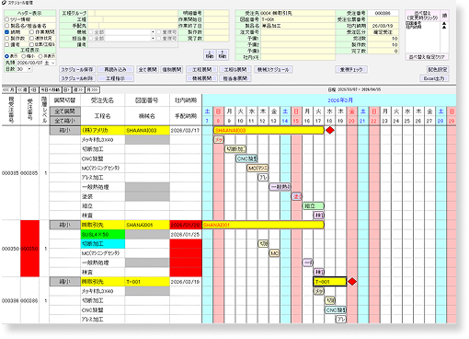The image size is (469, 339).
Task: Enable the 進捗状況 checkbox
Action: tap(31, 39)
